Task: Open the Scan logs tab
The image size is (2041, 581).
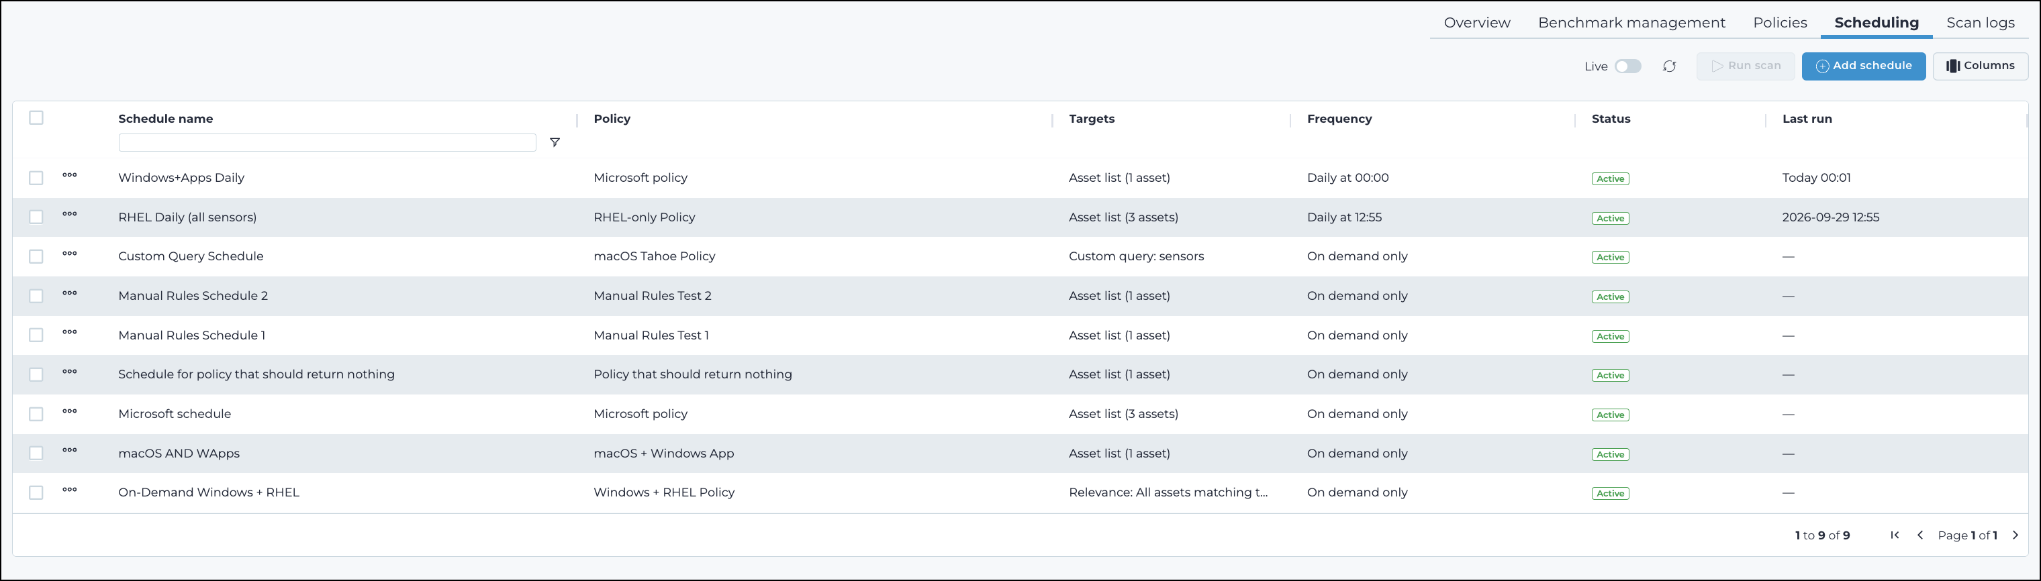Action: coord(1980,22)
